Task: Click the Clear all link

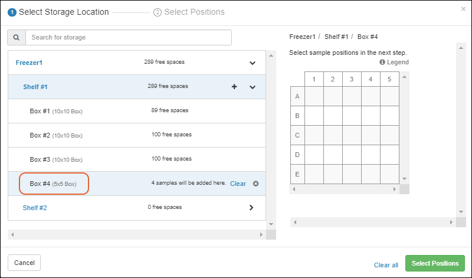Action: click(x=386, y=265)
